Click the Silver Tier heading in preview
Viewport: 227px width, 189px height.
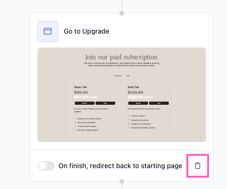80,87
